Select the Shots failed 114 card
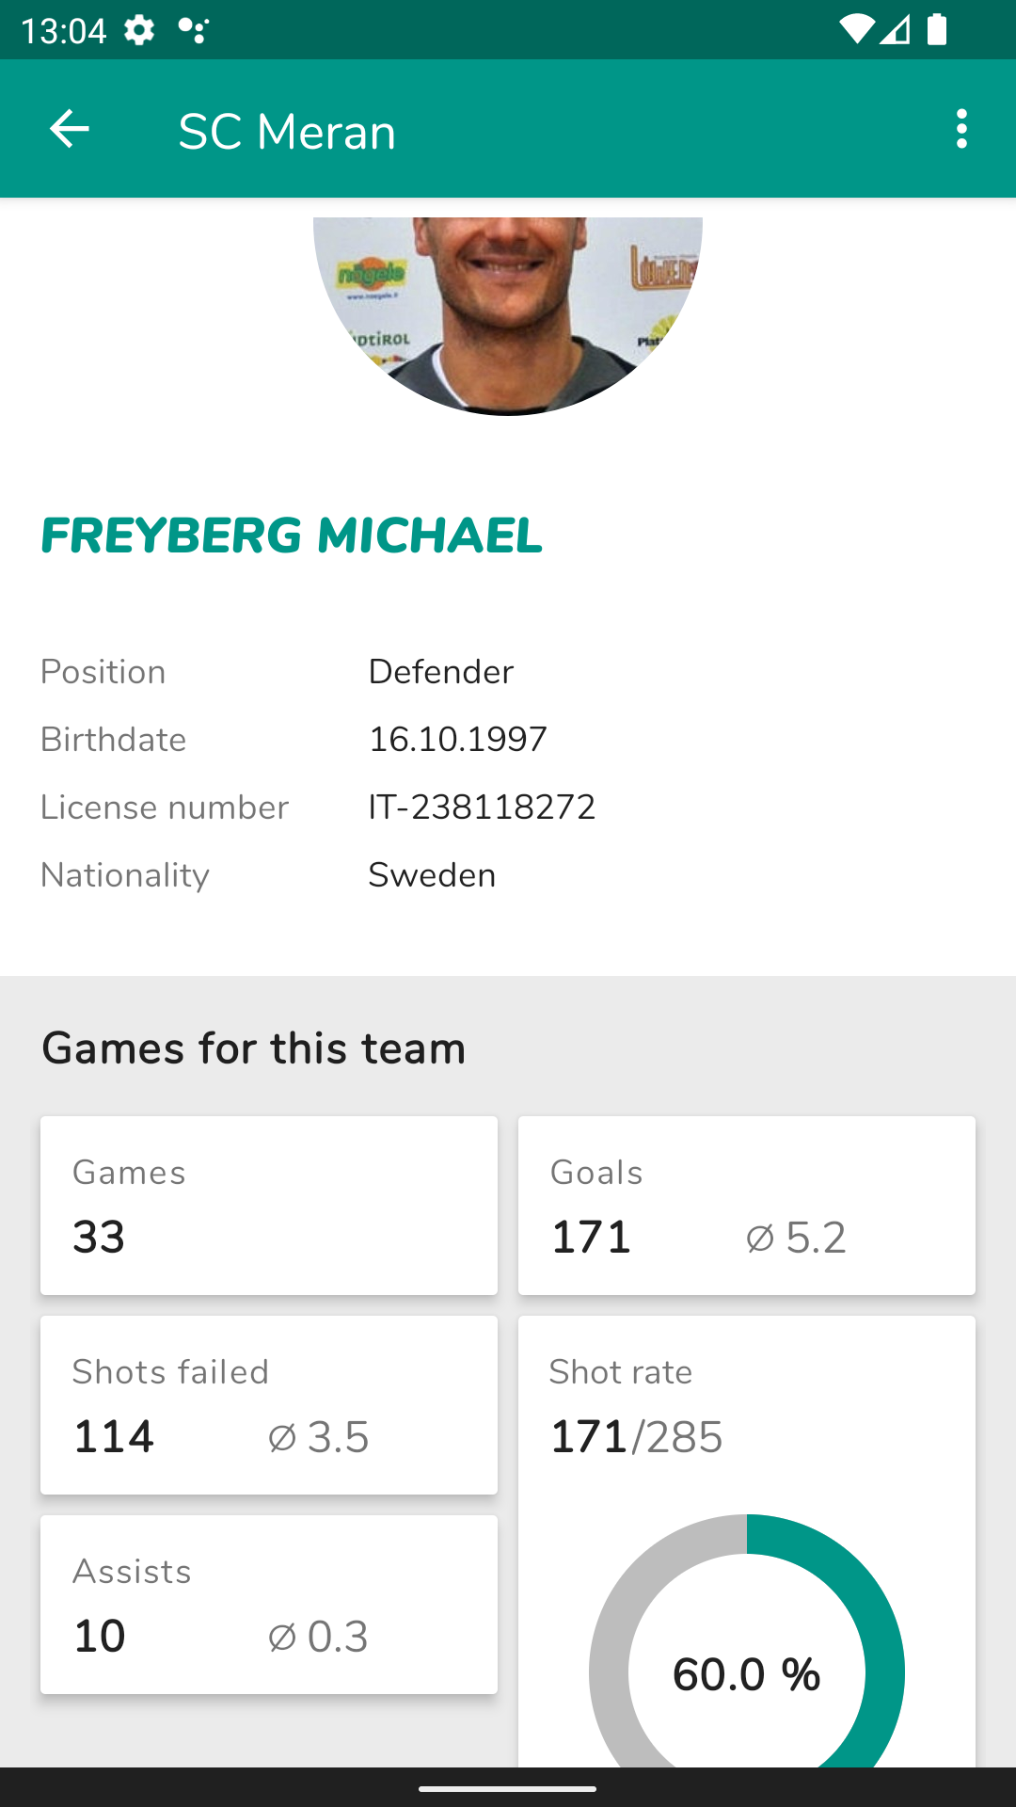The height and width of the screenshot is (1807, 1016). point(269,1405)
